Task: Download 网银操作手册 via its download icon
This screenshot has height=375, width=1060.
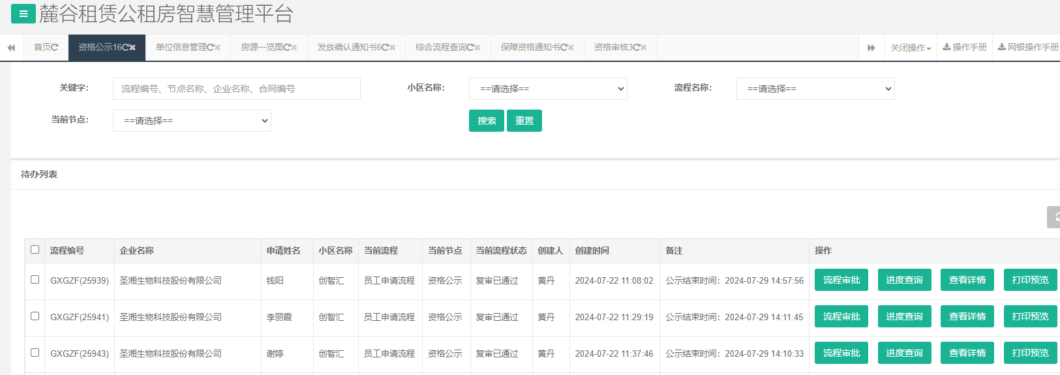Action: pyautogui.click(x=1002, y=47)
